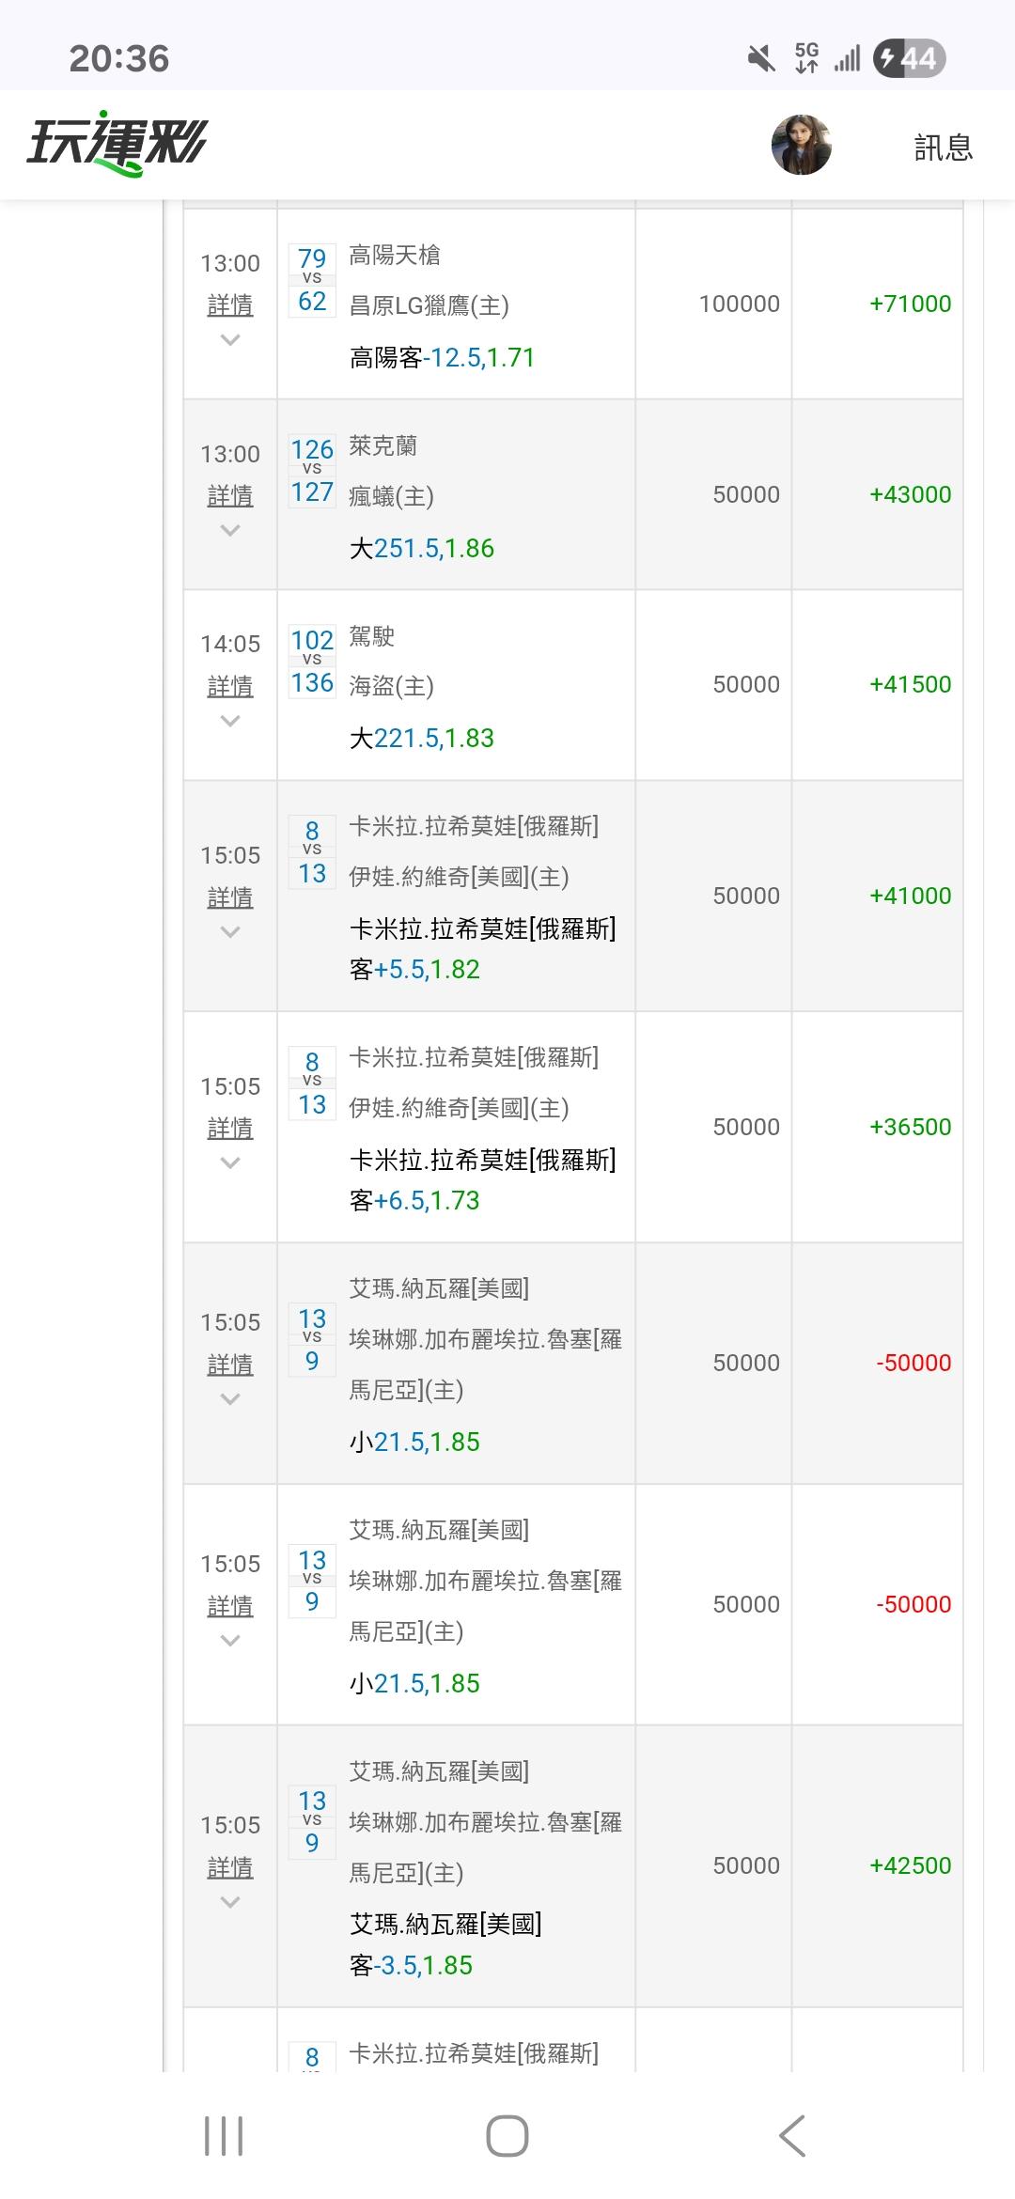Tap the 玩運彩 logo

click(x=117, y=146)
